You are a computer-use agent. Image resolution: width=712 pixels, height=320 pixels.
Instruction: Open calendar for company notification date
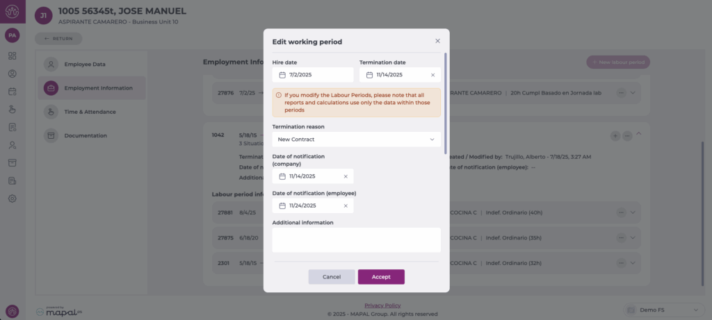[282, 176]
